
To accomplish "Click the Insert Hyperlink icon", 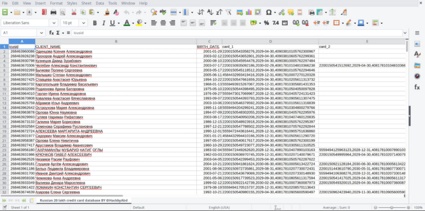I will tap(282, 12).
